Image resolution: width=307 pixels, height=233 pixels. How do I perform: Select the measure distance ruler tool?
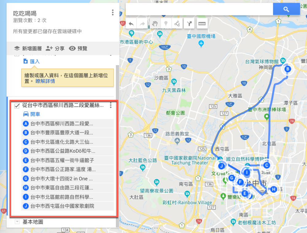click(x=202, y=24)
